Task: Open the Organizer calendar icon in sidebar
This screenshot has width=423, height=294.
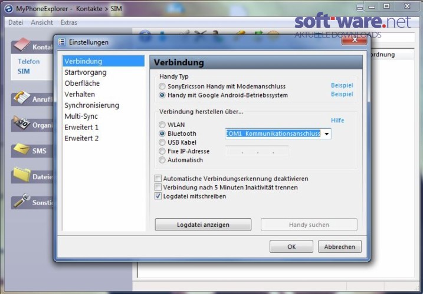Action: (22, 123)
